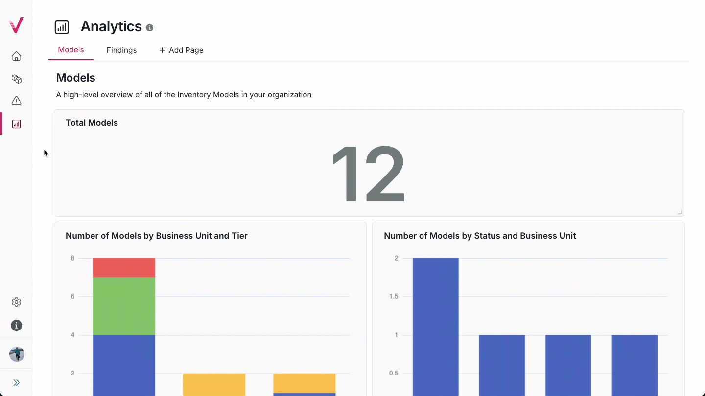Screen dimensions: 705x396
Task: Click Add Page to create a new page
Action: pyautogui.click(x=181, y=50)
